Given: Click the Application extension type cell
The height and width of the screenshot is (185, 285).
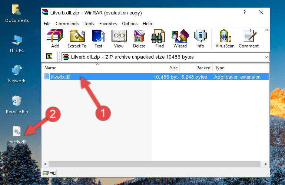Looking at the screenshot, I should [x=237, y=77].
